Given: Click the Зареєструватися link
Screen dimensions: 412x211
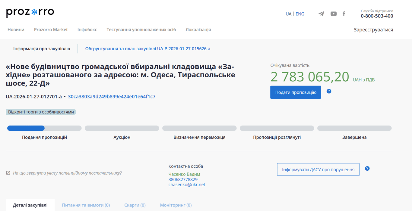Looking at the screenshot, I should (374, 29).
